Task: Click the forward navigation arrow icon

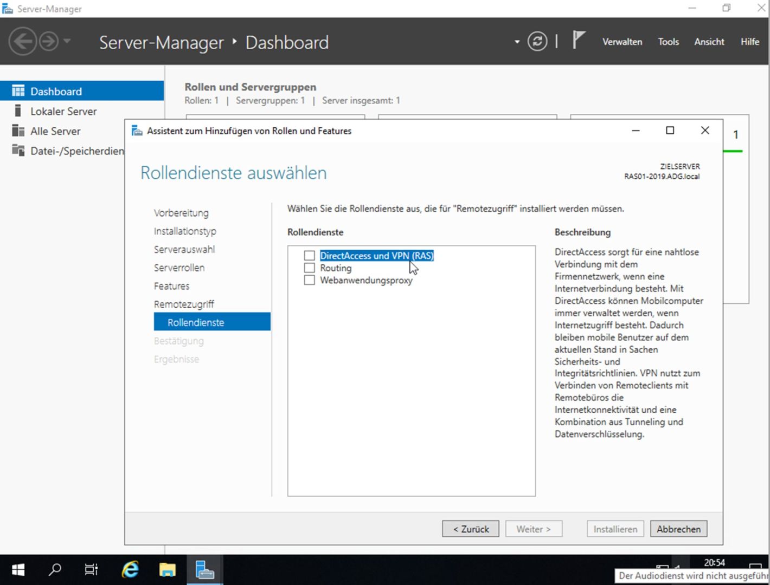Action: point(49,42)
